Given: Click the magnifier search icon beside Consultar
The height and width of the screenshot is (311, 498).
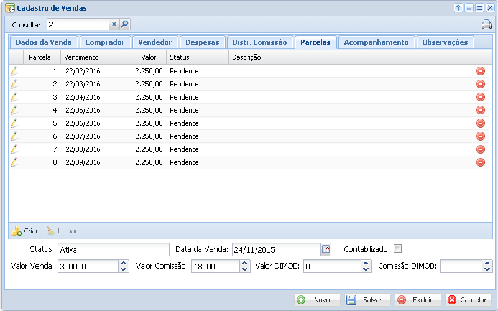Looking at the screenshot, I should point(124,24).
